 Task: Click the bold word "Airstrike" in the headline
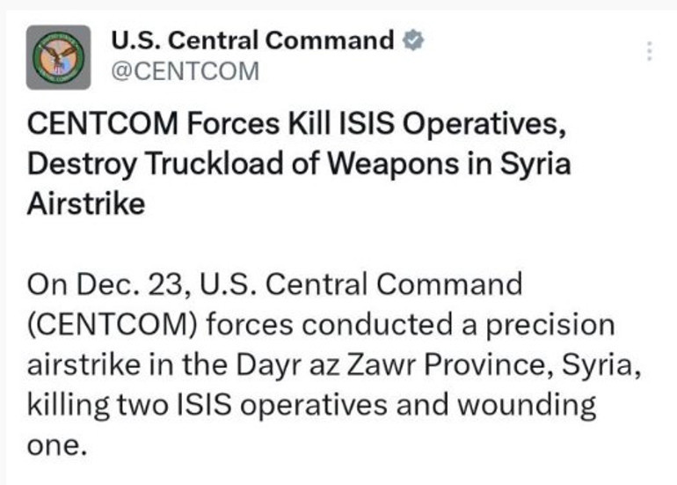[x=86, y=204]
